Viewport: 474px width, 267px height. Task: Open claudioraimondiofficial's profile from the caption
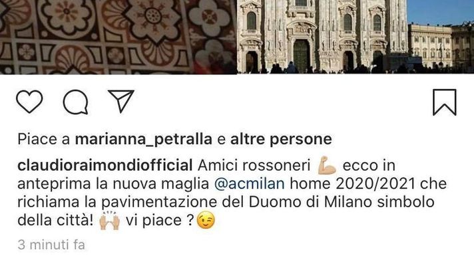(x=105, y=165)
